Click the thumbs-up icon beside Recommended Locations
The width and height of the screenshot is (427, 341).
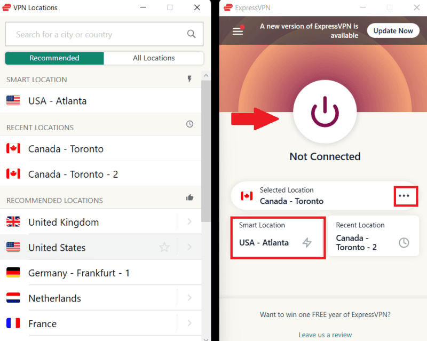coord(189,197)
